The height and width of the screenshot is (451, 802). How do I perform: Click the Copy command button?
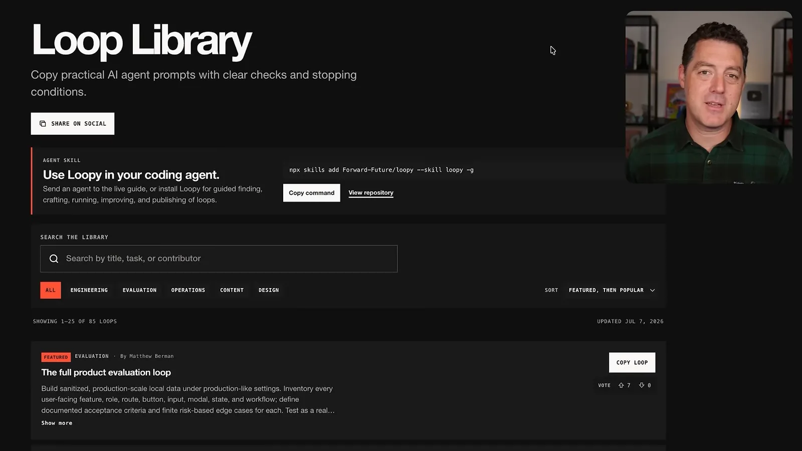click(x=311, y=193)
